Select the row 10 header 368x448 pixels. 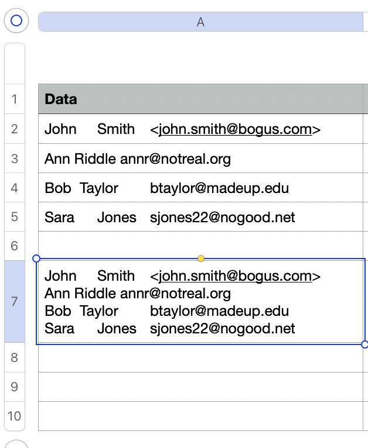[x=15, y=416]
